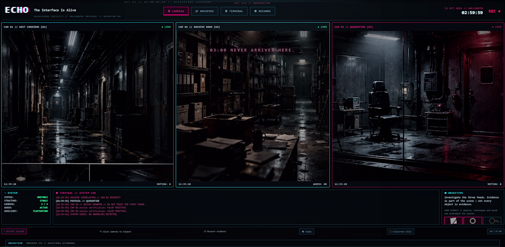The height and width of the screenshot is (247, 505).
Task: Click the CAMERAS: 3 / 3 row
Action: point(26,204)
